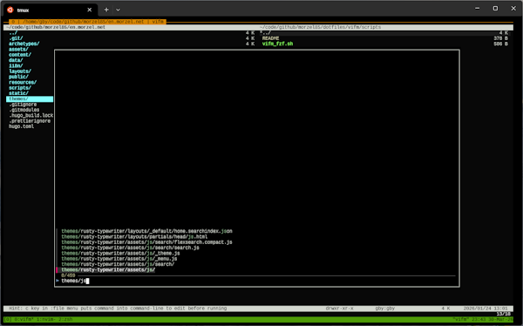
Task: Open a new terminal tab with plus
Action: [x=106, y=10]
